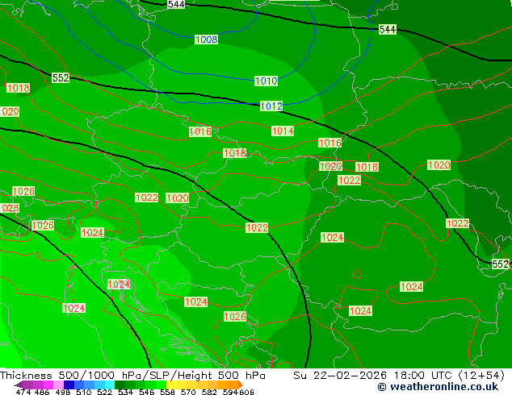The image size is (512, 395).
Task: Click the 1016 label left of the 1014 label
Action: tap(200, 131)
